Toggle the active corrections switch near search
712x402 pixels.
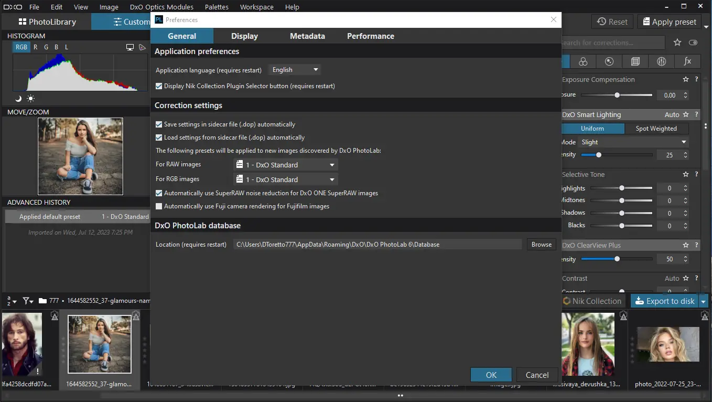point(694,43)
